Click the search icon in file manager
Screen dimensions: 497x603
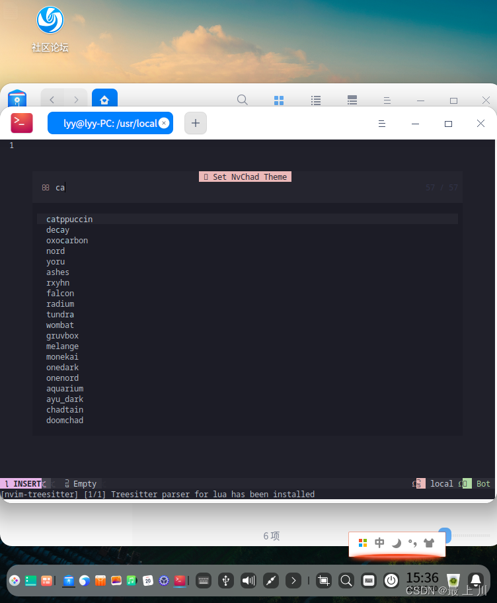click(243, 100)
